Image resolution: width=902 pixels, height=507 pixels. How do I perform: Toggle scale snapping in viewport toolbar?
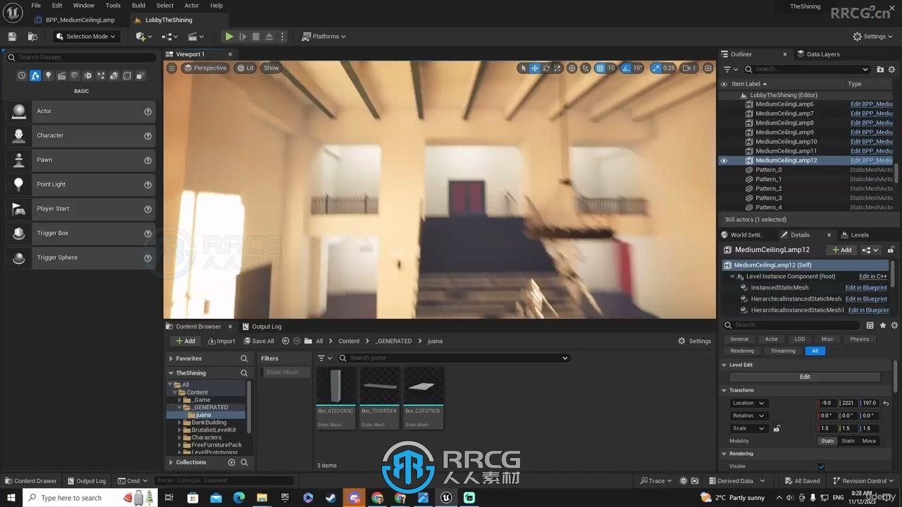[656, 68]
